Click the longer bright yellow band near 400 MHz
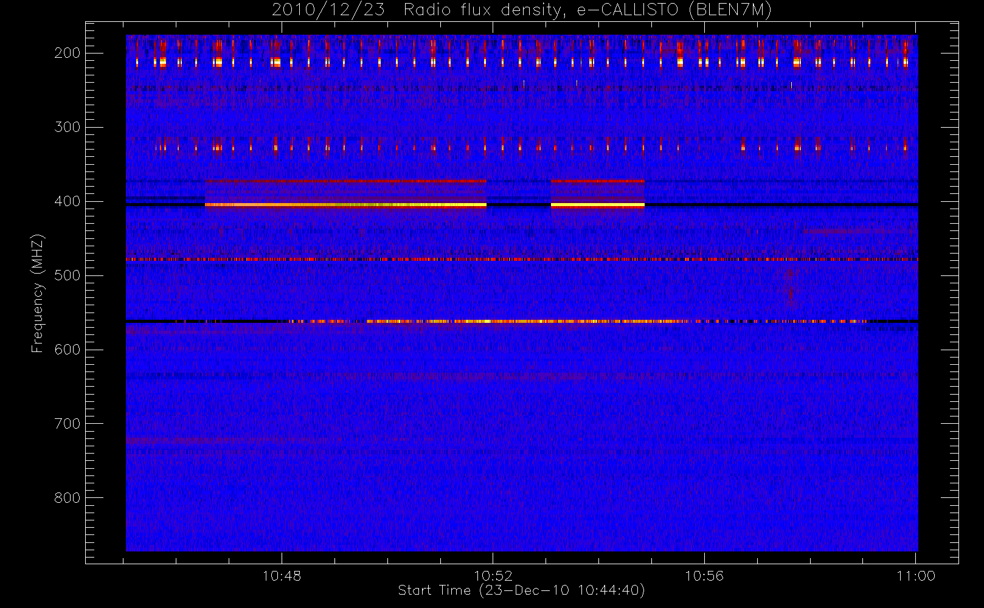Screen dimensions: 984x608 [345, 206]
